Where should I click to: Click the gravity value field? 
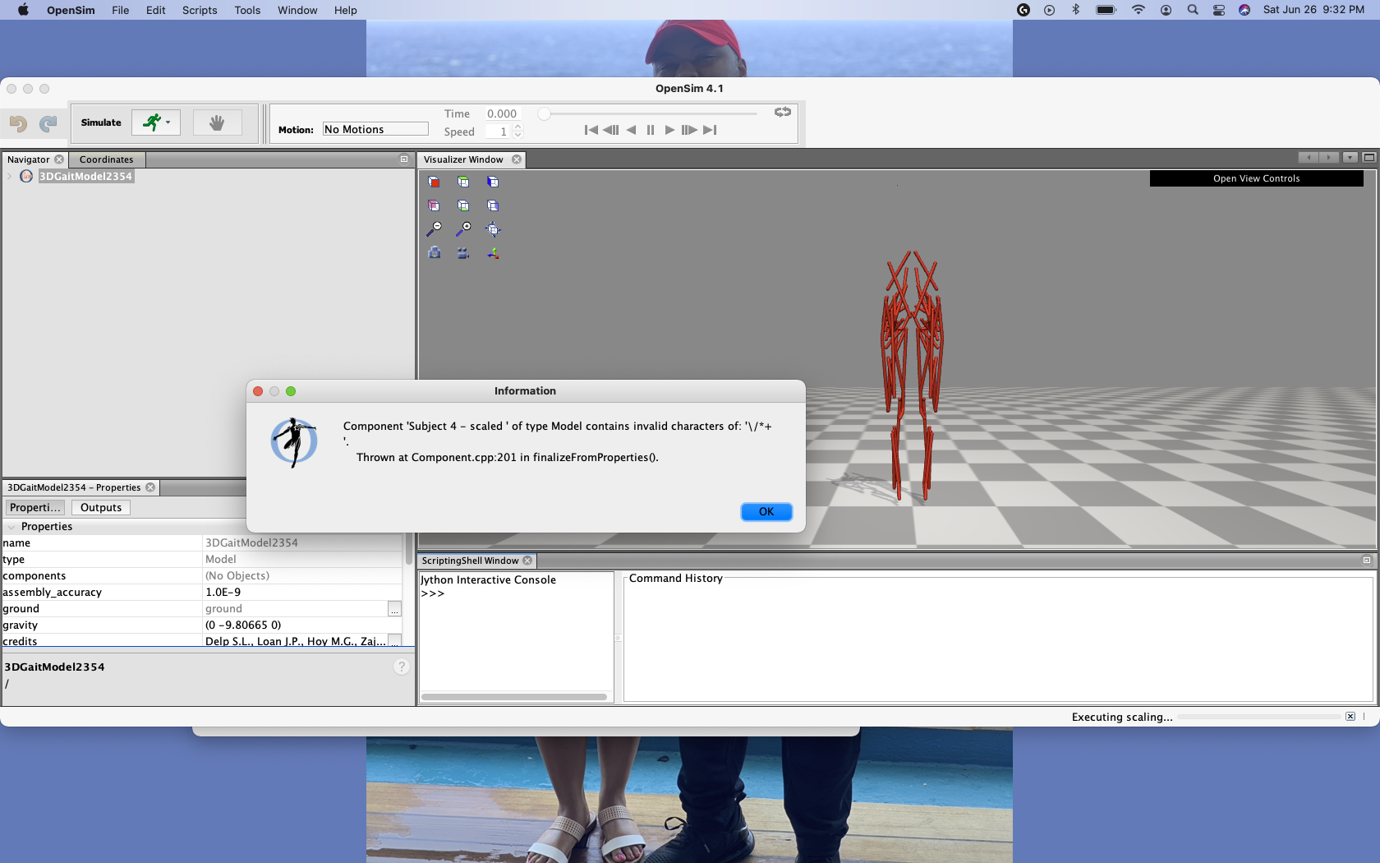(302, 625)
